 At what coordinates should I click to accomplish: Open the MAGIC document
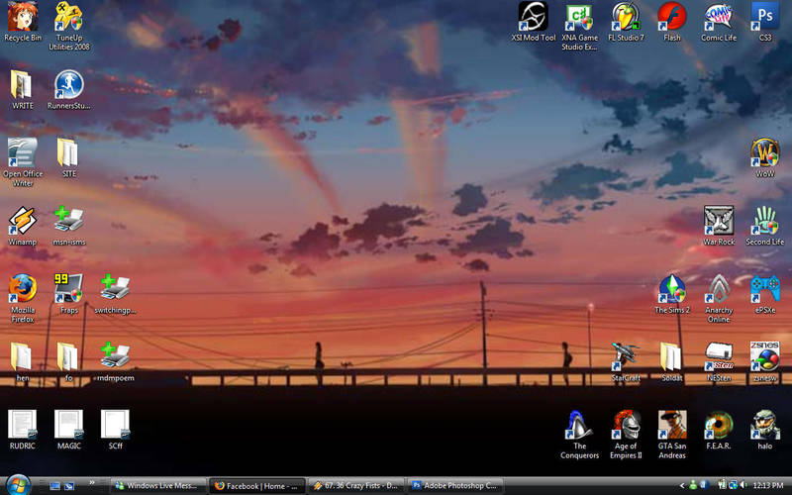pyautogui.click(x=68, y=430)
